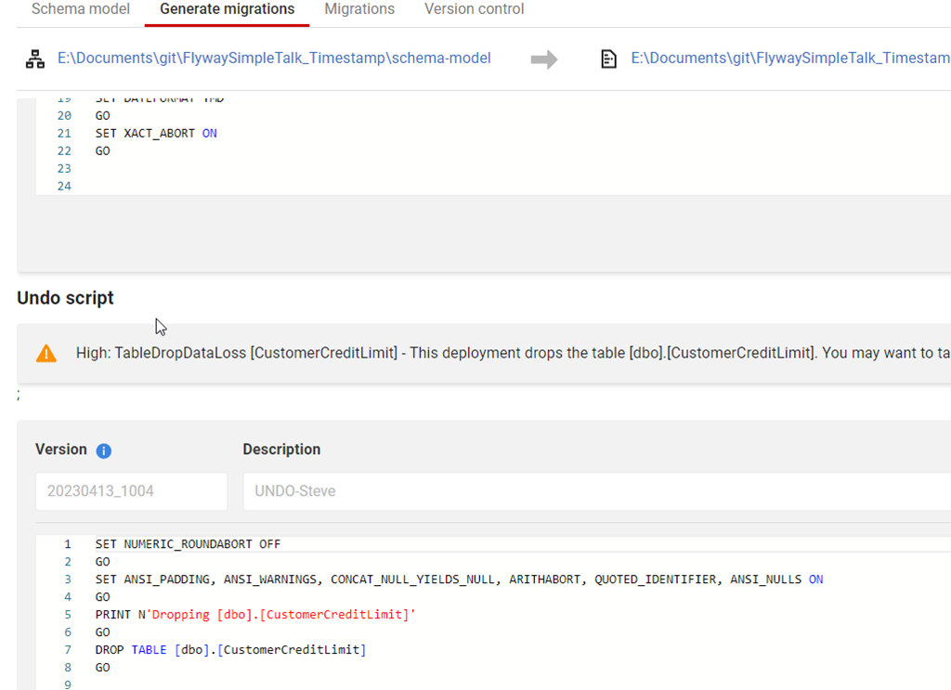Open the info tooltip icon beside Version
The height and width of the screenshot is (690, 951).
tap(103, 450)
